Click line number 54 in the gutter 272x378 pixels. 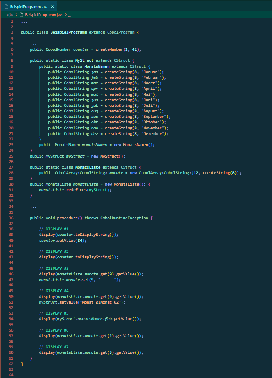coord(11,319)
